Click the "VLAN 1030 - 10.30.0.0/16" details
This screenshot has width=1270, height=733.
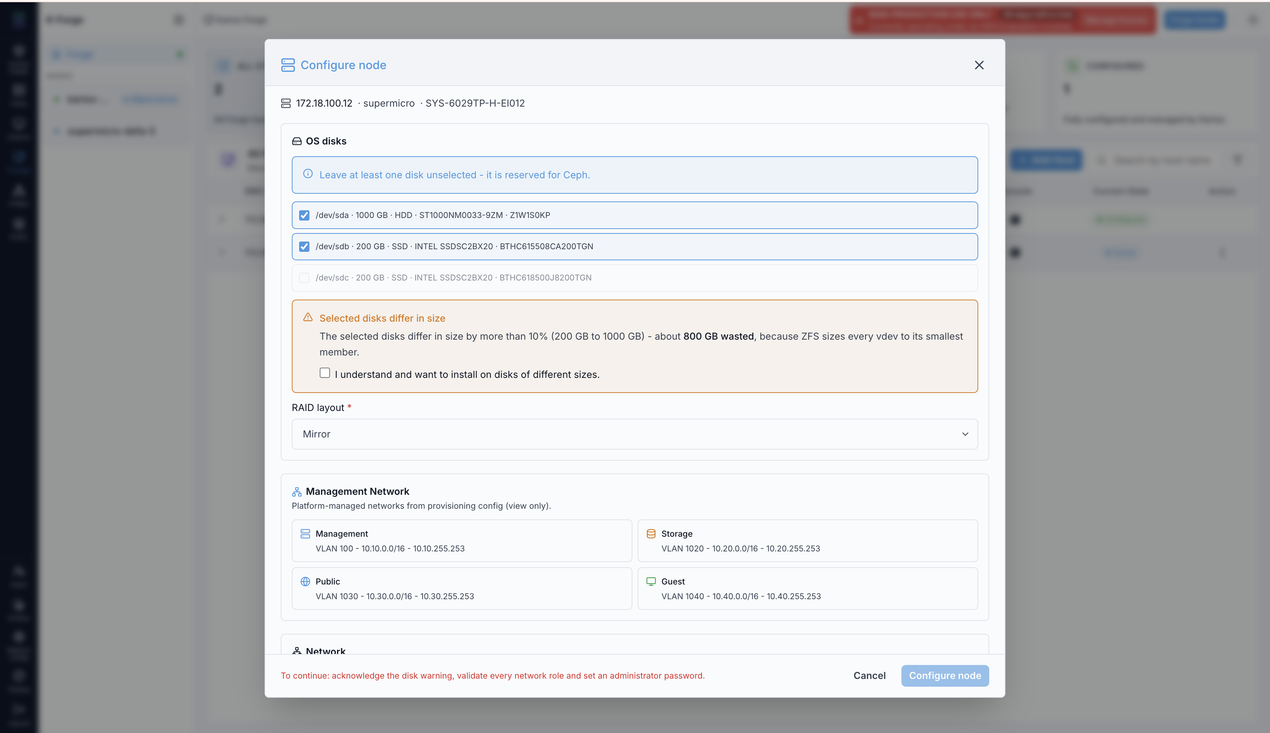[x=394, y=597]
